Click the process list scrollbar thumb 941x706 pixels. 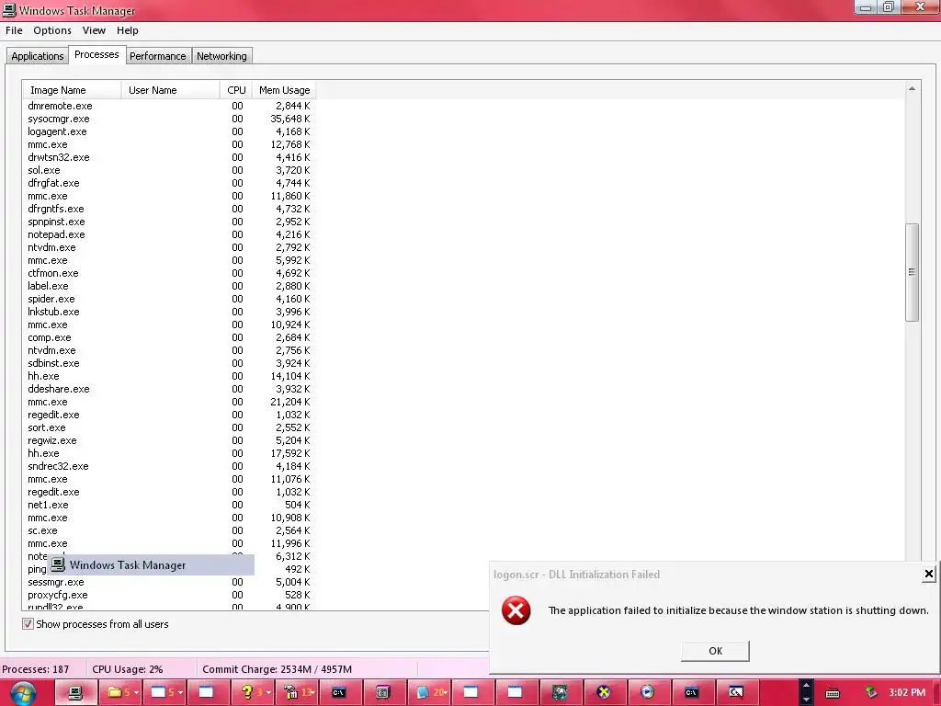913,272
